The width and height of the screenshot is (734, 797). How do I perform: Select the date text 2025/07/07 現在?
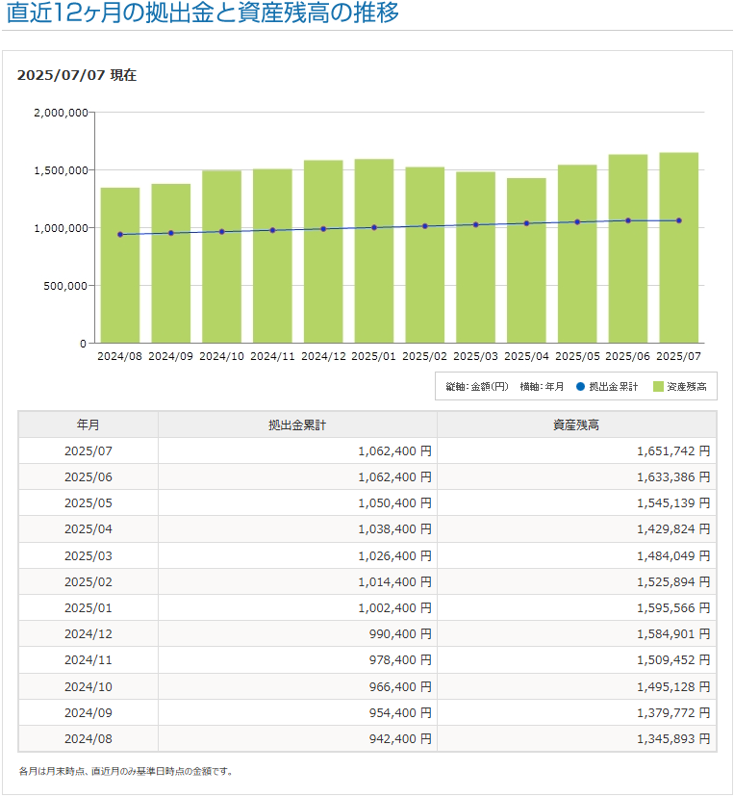[x=77, y=75]
